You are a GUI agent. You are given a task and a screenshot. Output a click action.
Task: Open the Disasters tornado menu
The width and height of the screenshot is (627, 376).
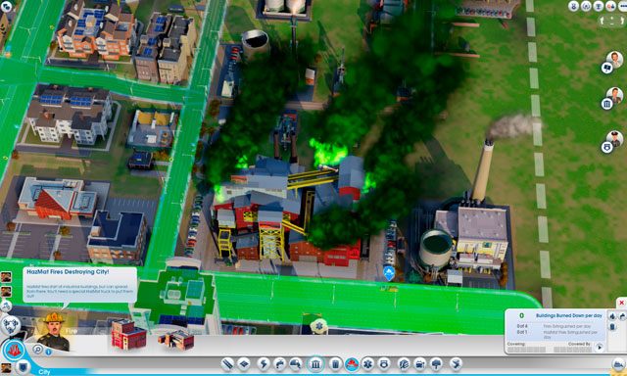(x=456, y=364)
